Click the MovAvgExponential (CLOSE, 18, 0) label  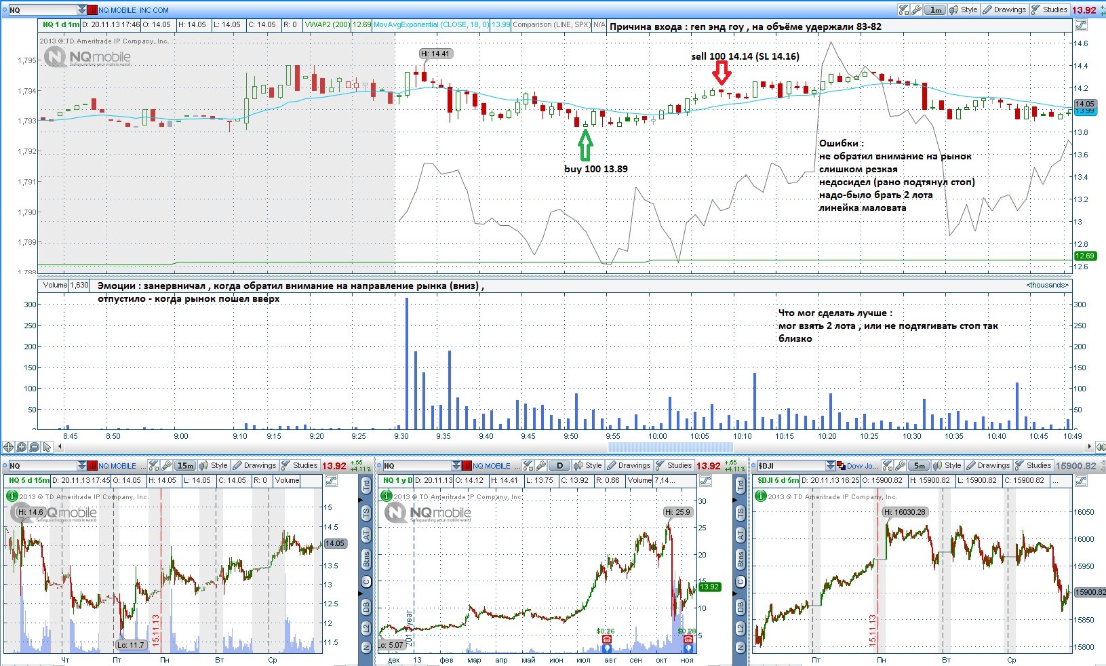431,24
